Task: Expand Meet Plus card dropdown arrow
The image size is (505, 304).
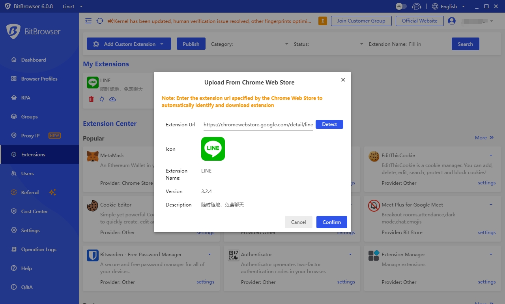Action: 491,205
